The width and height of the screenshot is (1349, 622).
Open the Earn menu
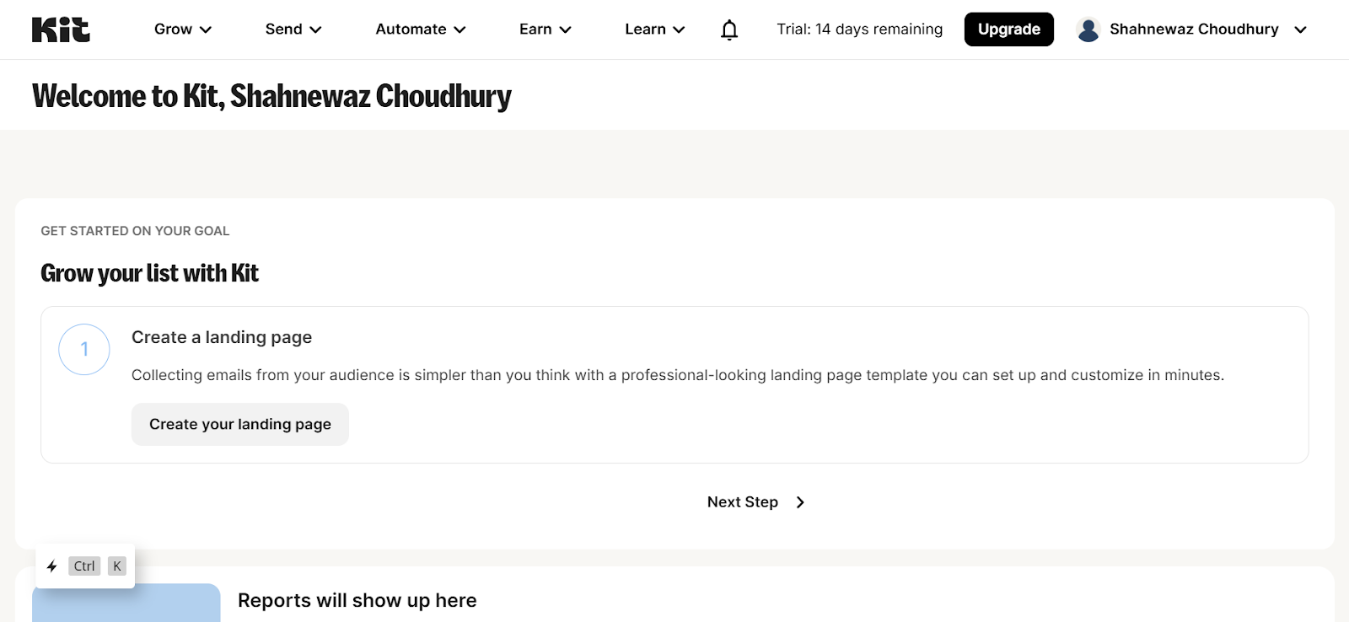pyautogui.click(x=546, y=29)
